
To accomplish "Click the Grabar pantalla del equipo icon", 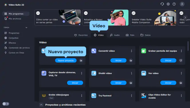I will [144, 51].
